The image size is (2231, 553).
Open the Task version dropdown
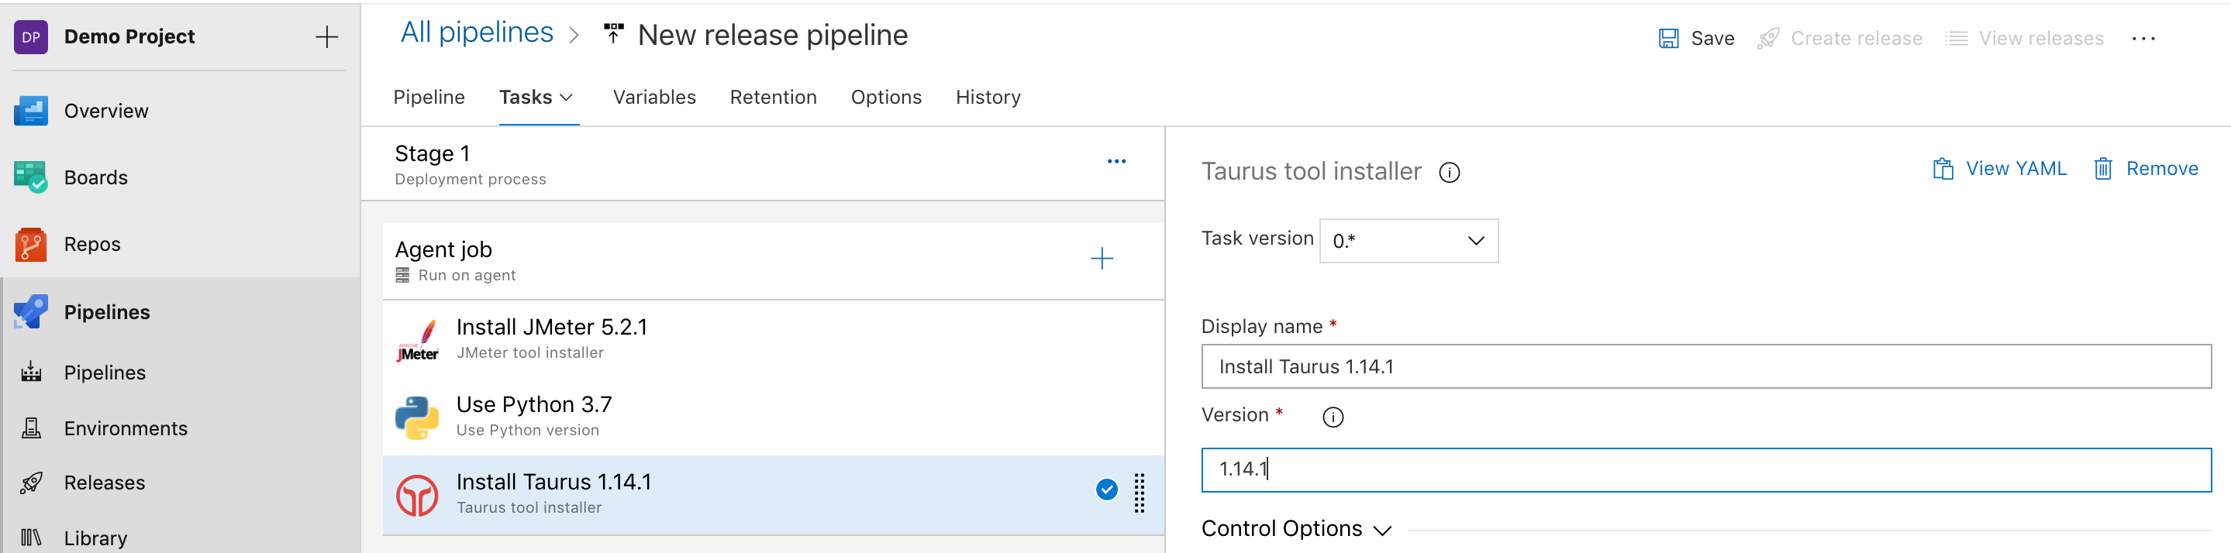1409,241
